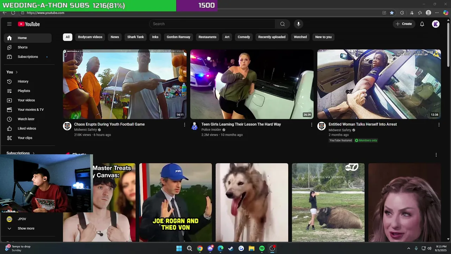Image resolution: width=451 pixels, height=254 pixels.
Task: Open the Teen Girls Learning Their Lesson thumbnail
Action: 252,84
